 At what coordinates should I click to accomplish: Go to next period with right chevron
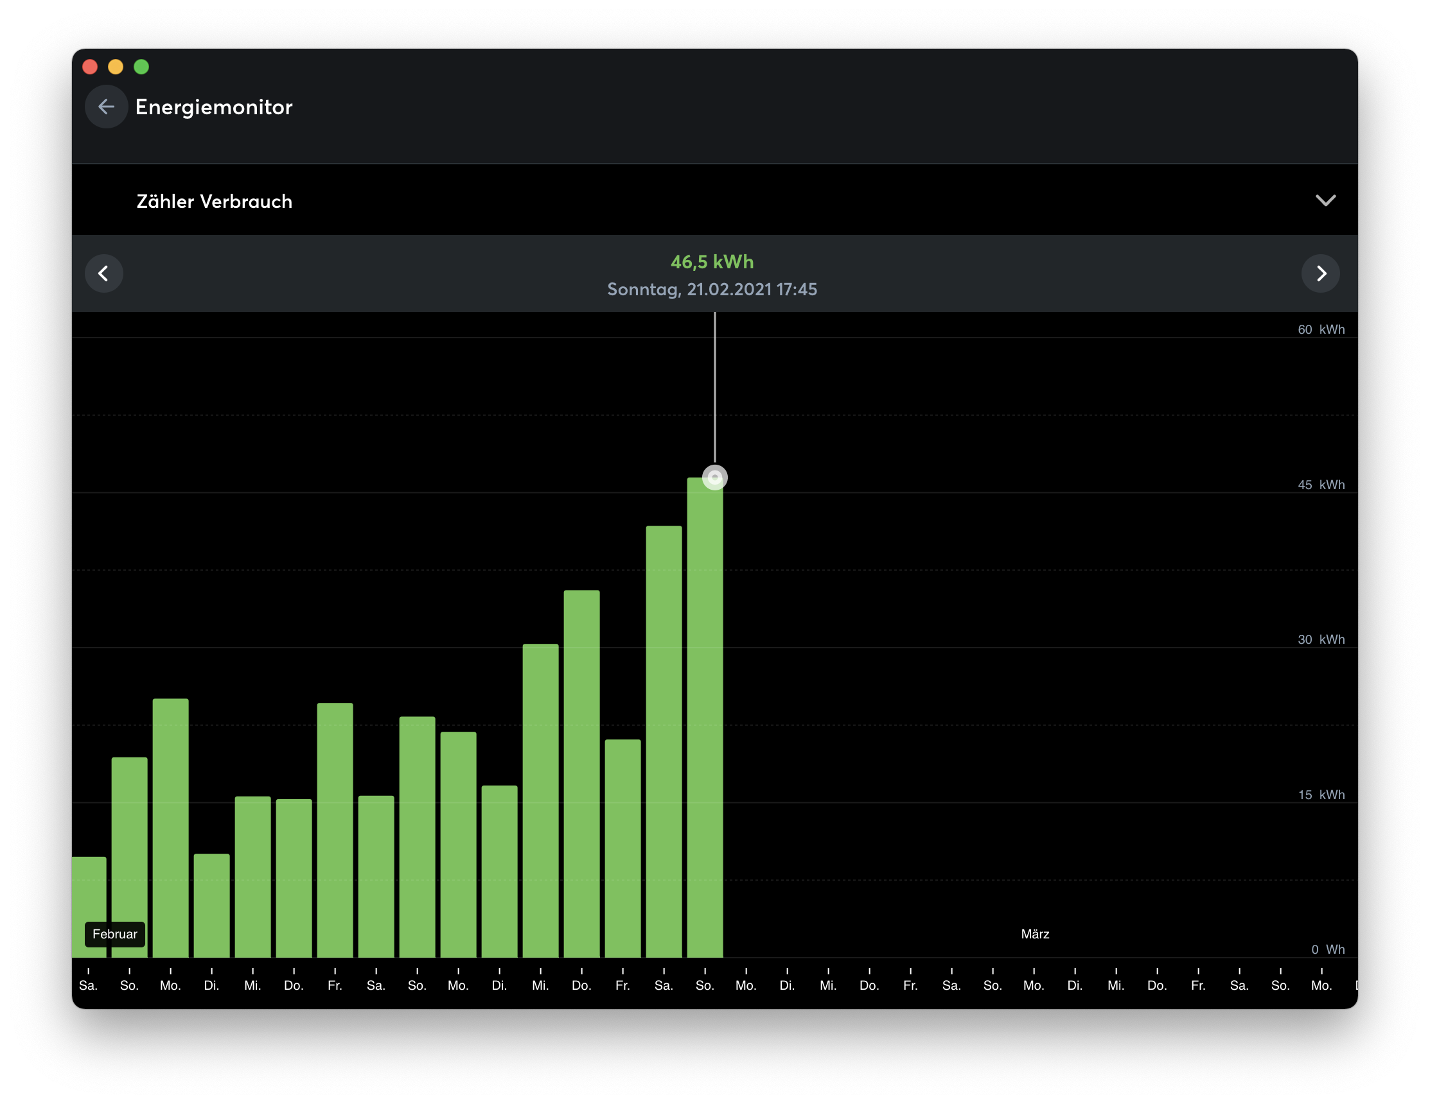coord(1320,273)
